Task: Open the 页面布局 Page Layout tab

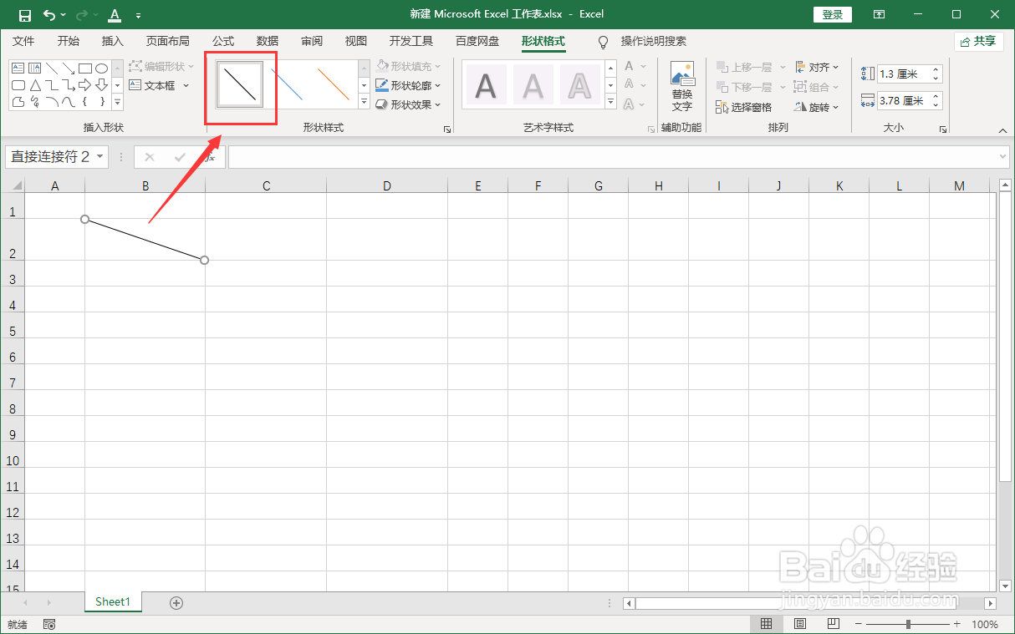Action: [167, 41]
